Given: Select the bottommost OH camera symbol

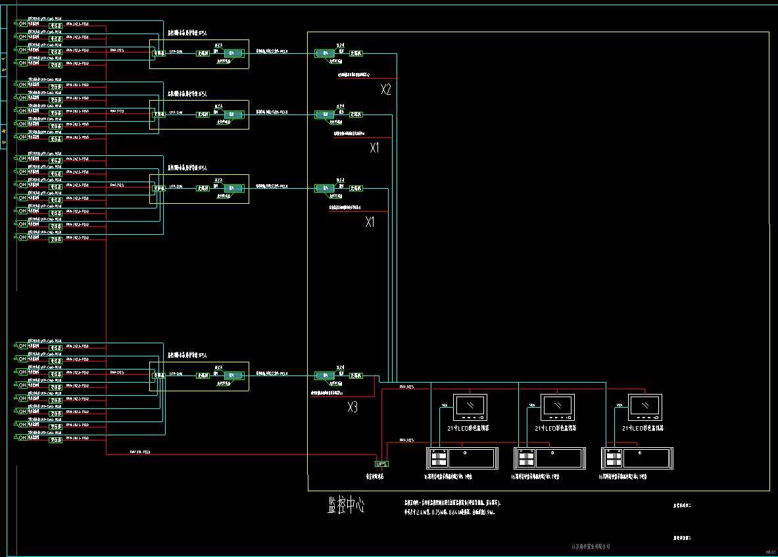Looking at the screenshot, I should [x=22, y=437].
